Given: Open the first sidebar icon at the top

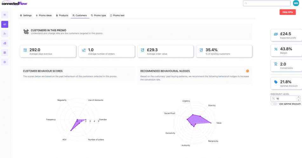Looking at the screenshot, I should pyautogui.click(x=5, y=15).
